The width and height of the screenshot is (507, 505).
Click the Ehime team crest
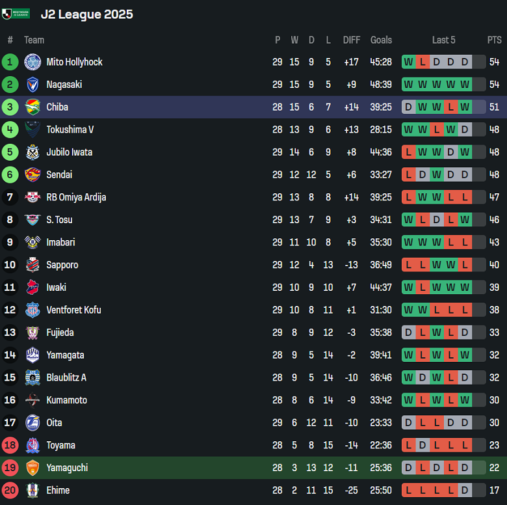point(32,490)
